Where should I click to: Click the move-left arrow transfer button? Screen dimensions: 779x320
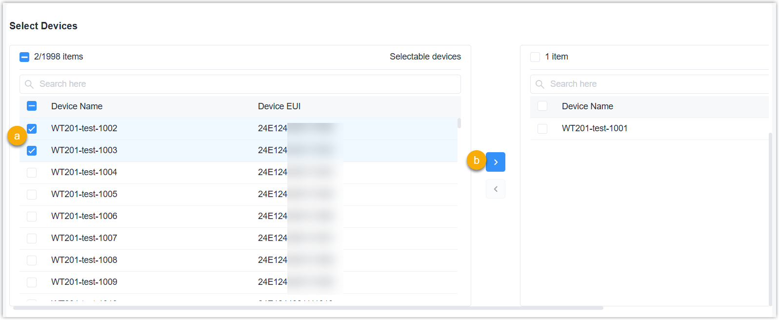(495, 189)
